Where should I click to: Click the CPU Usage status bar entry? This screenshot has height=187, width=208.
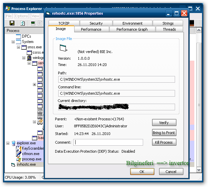[20, 177]
